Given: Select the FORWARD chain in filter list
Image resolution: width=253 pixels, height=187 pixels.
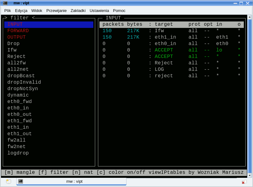Looking at the screenshot, I should point(18,31).
